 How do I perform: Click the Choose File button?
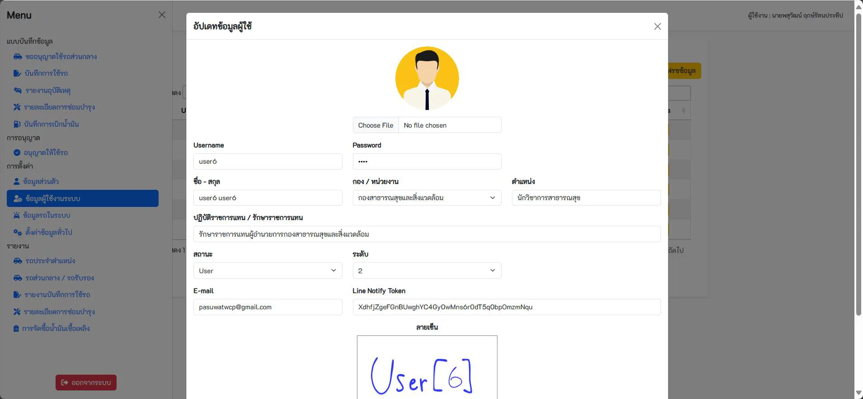point(375,125)
